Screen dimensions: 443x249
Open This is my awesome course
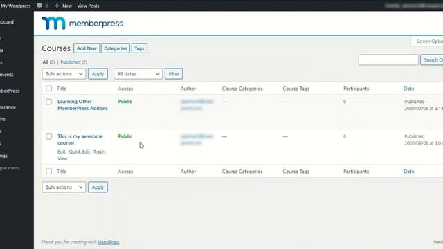point(80,140)
